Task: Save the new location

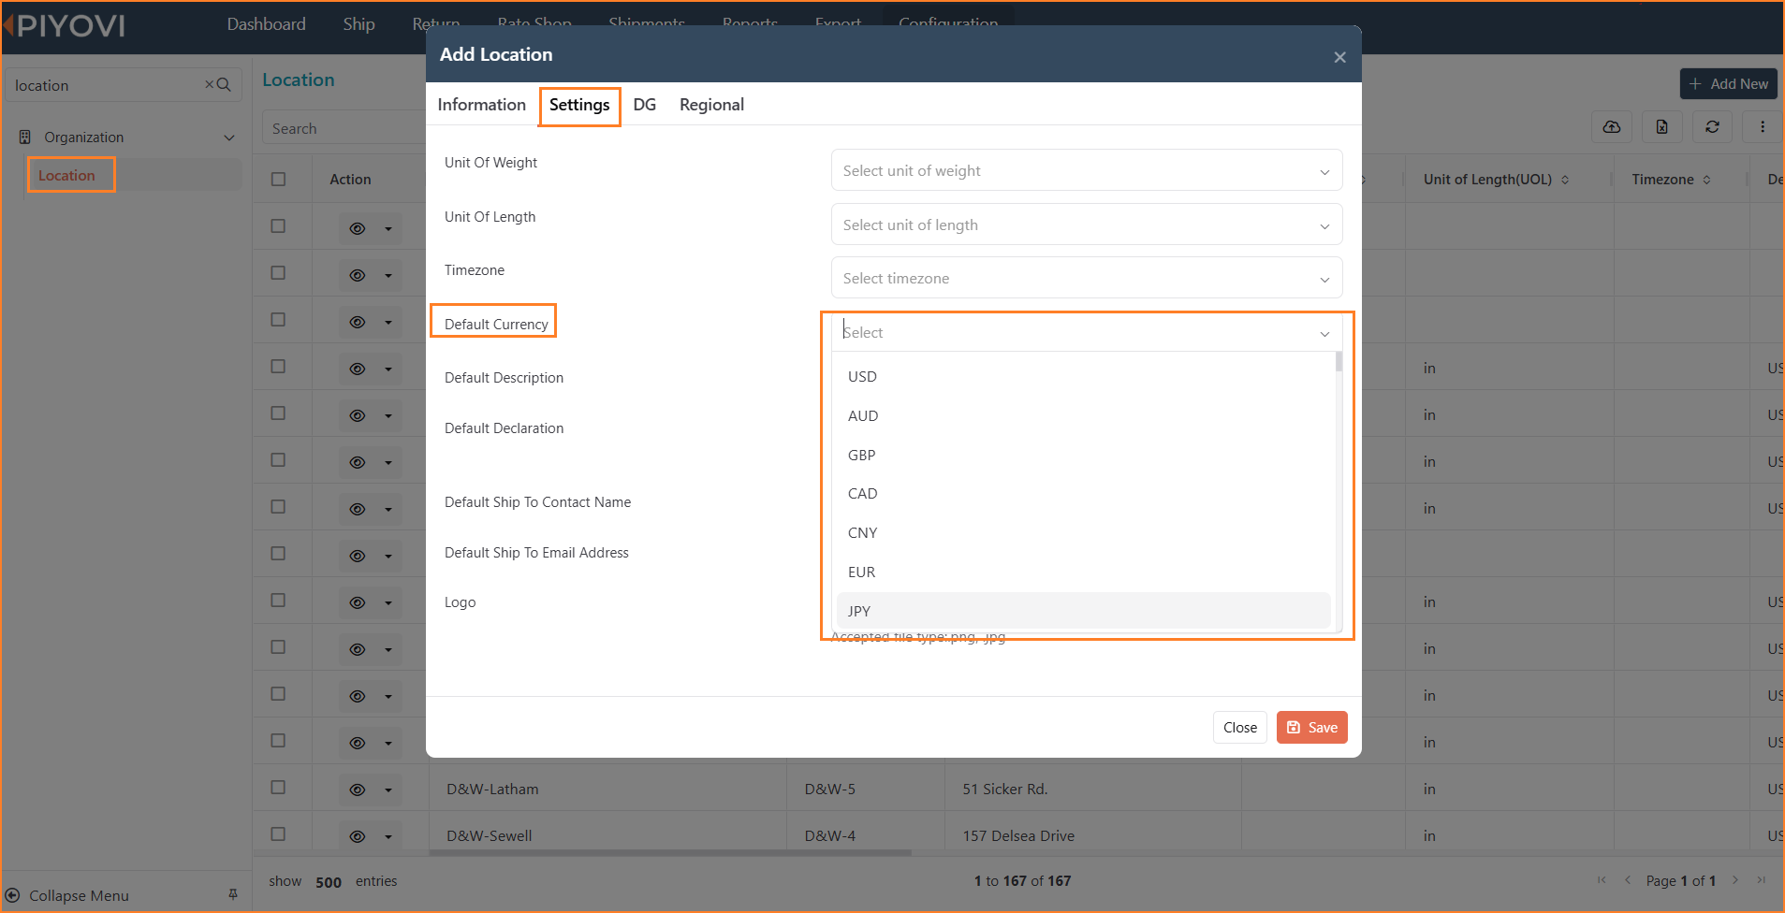Action: pos(1311,728)
